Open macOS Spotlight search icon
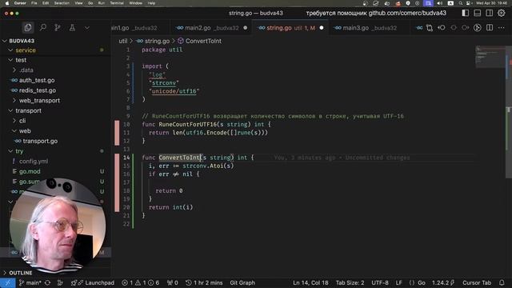 tap(461, 3)
